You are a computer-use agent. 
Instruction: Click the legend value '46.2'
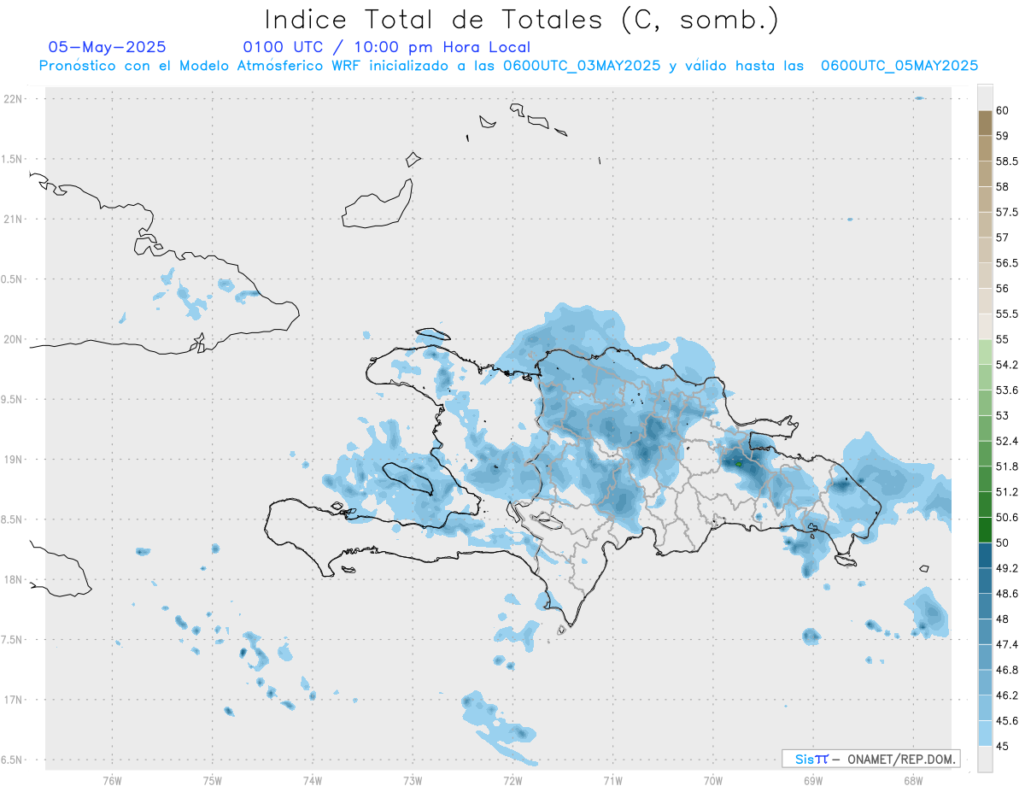[x=1006, y=695]
